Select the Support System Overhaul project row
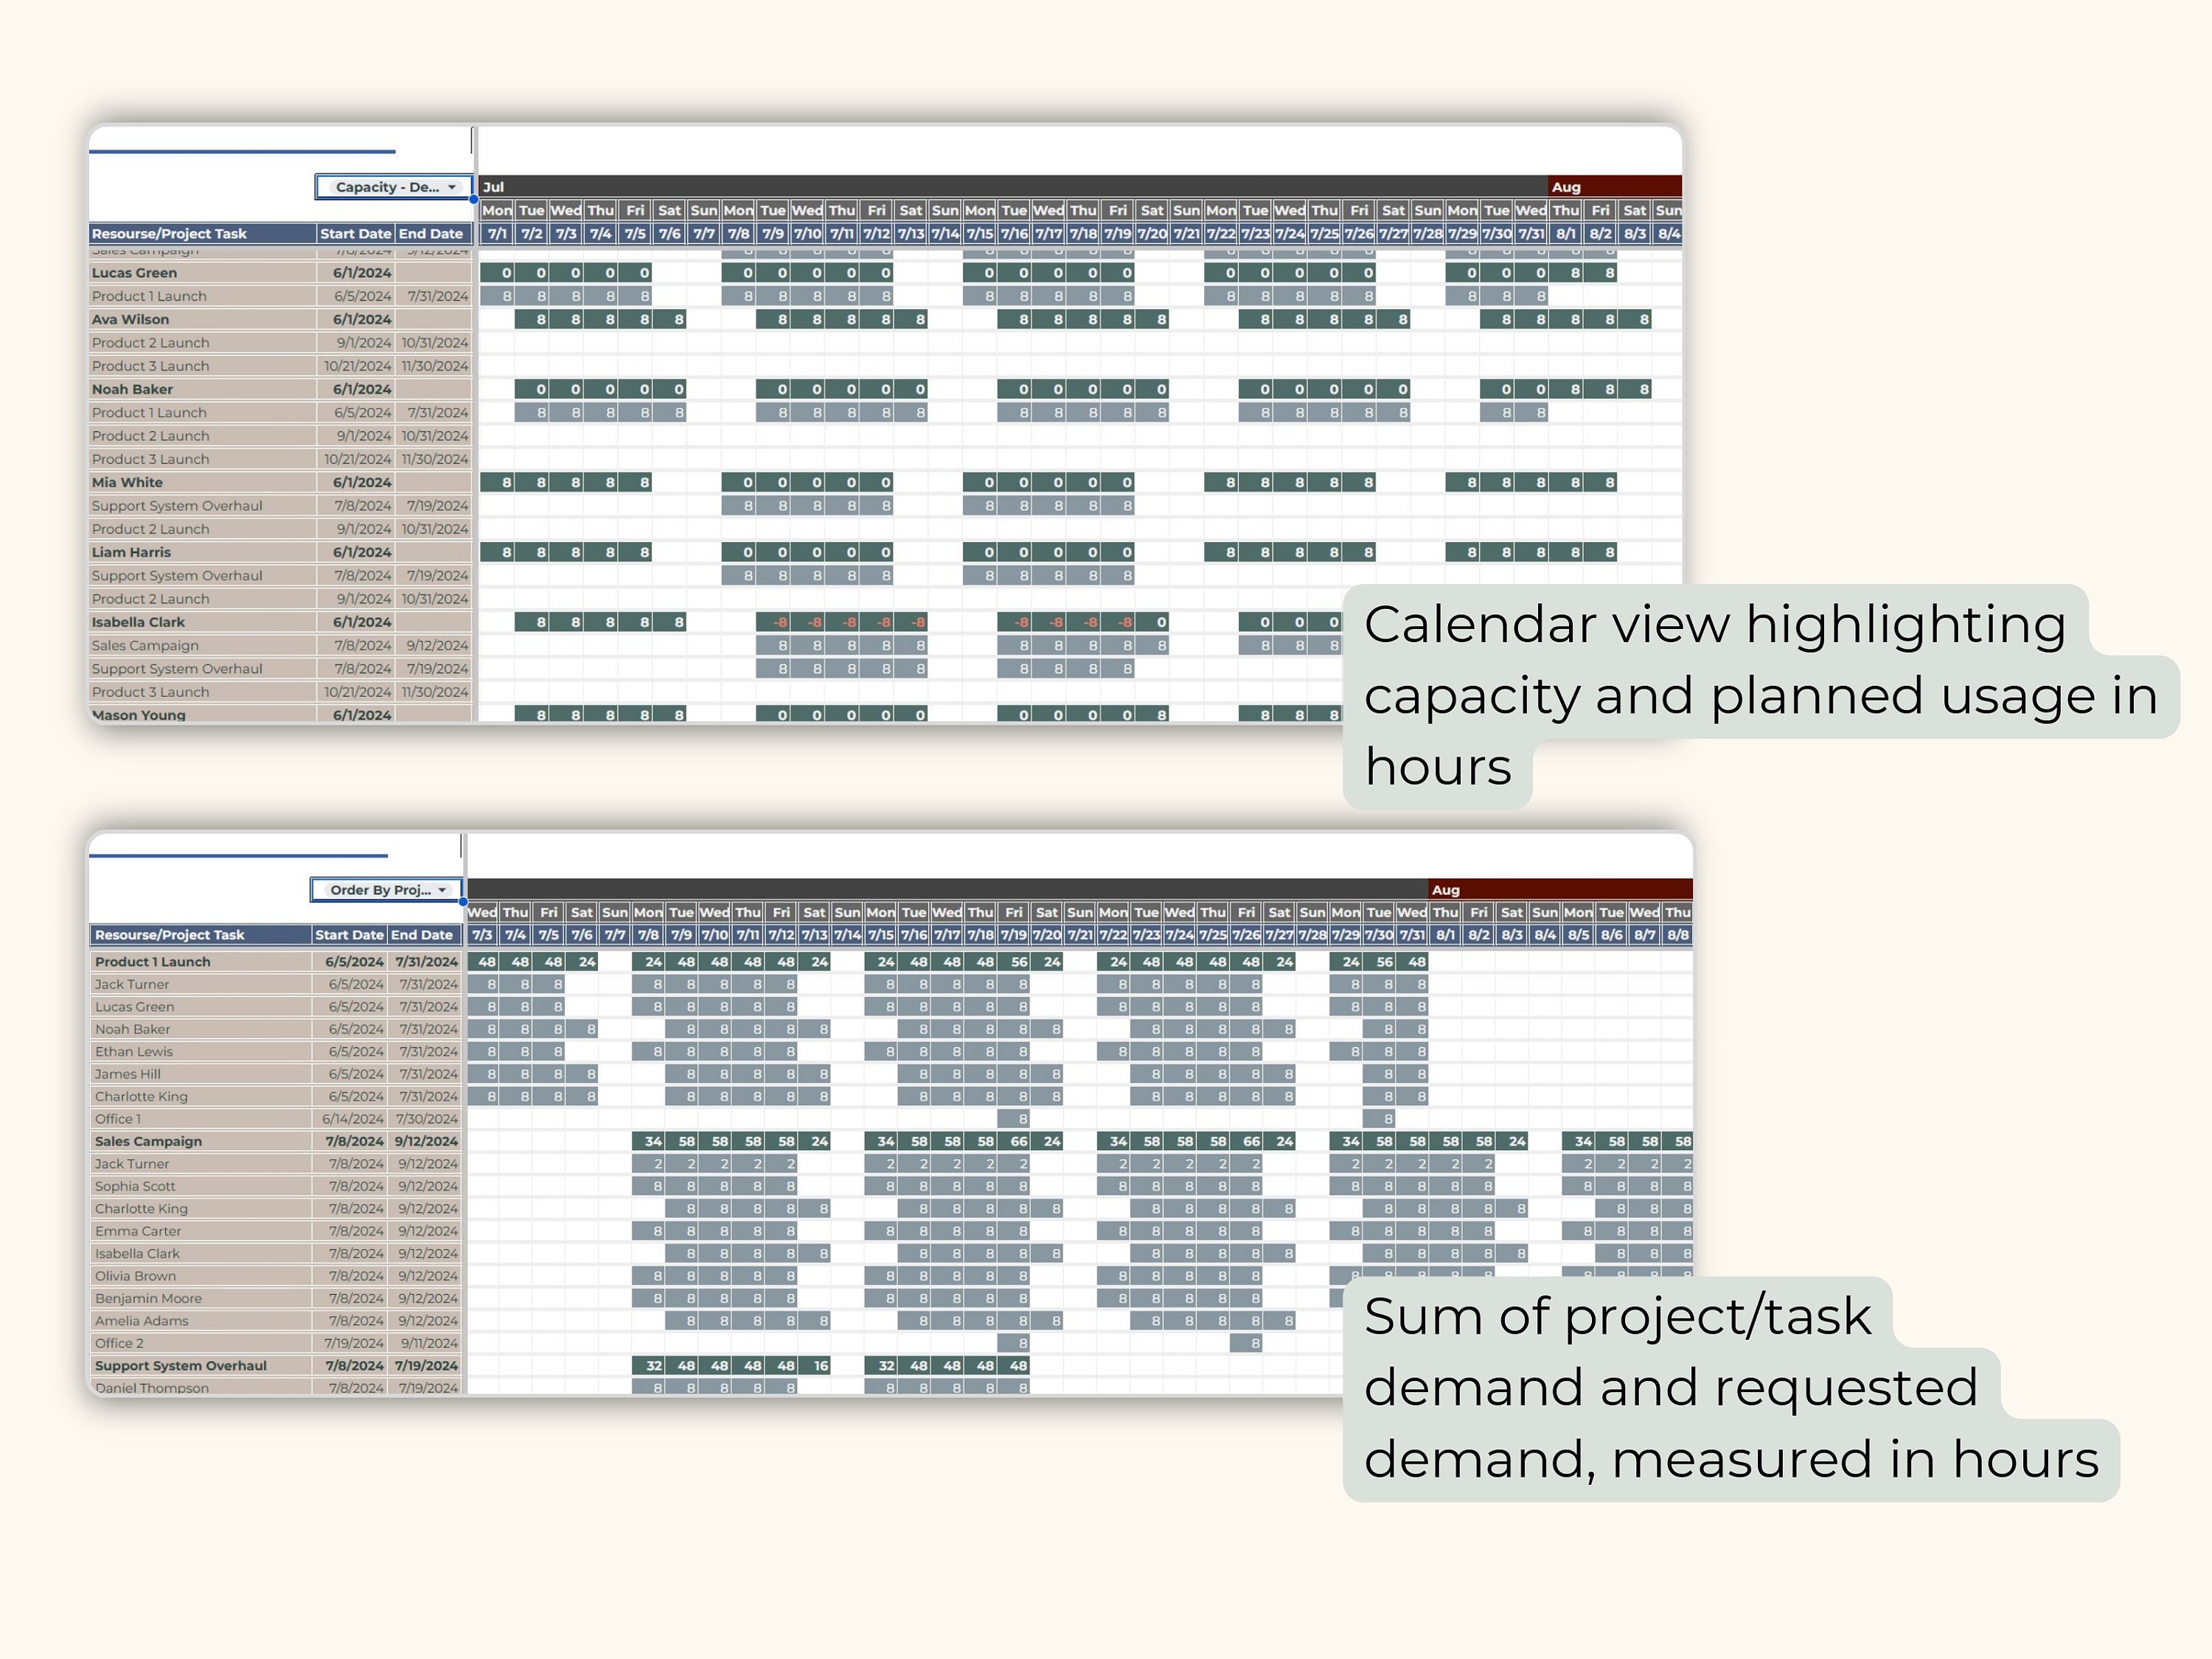This screenshot has height=1659, width=2212. click(x=180, y=1365)
